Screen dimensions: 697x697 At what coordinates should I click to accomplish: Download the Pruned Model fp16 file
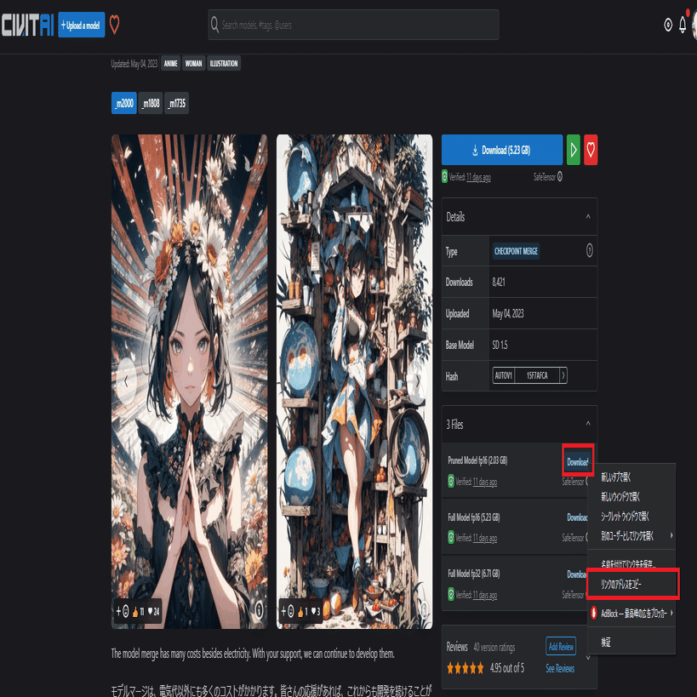click(x=577, y=462)
